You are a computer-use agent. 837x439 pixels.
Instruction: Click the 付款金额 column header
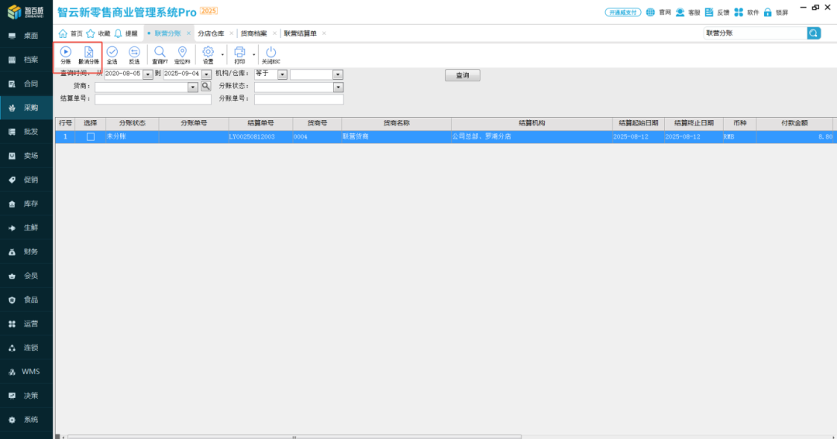[794, 123]
